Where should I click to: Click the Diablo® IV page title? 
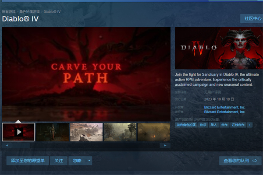[20, 19]
